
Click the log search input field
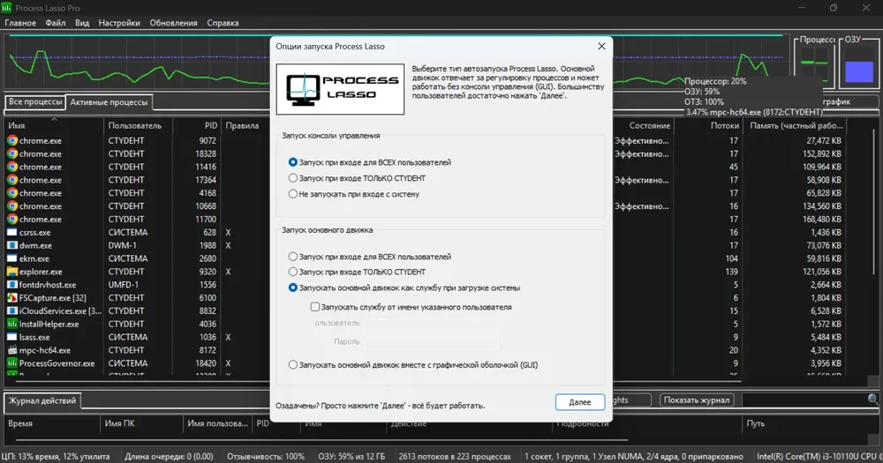pyautogui.click(x=804, y=400)
